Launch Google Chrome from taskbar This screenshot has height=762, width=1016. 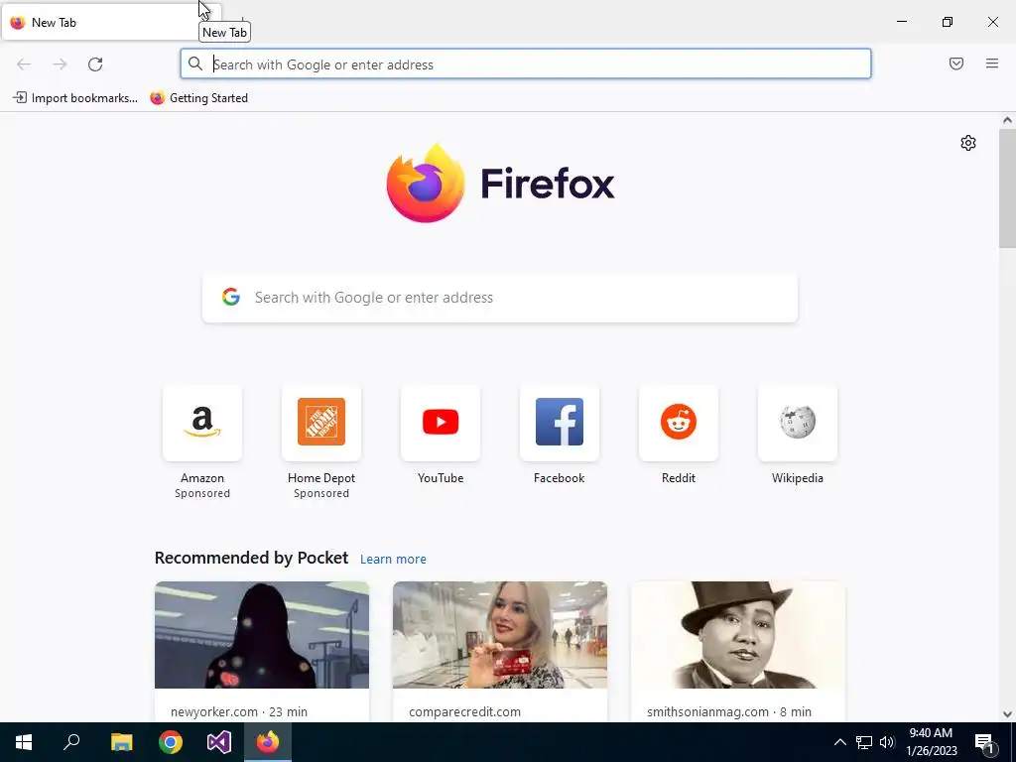pos(171,742)
